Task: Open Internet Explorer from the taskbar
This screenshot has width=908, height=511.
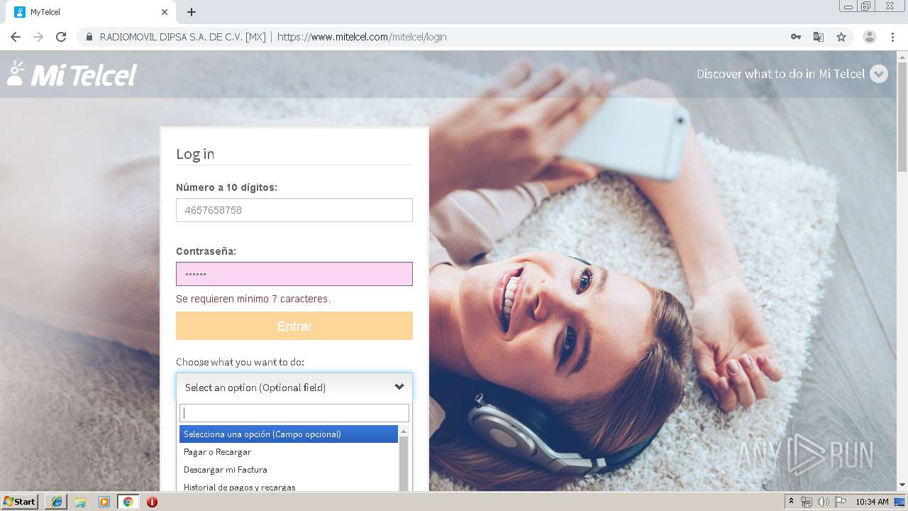Action: pos(56,502)
